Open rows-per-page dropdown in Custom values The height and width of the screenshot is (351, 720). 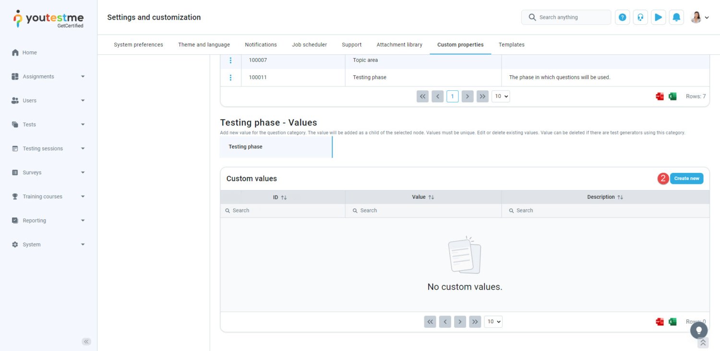click(x=493, y=322)
